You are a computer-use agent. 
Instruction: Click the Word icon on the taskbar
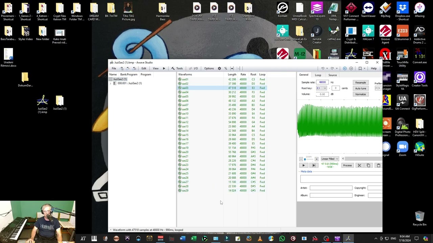182,239
